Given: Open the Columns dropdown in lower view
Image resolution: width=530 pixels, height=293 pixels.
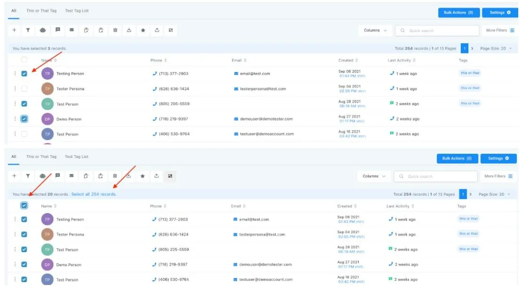Looking at the screenshot, I should 374,176.
